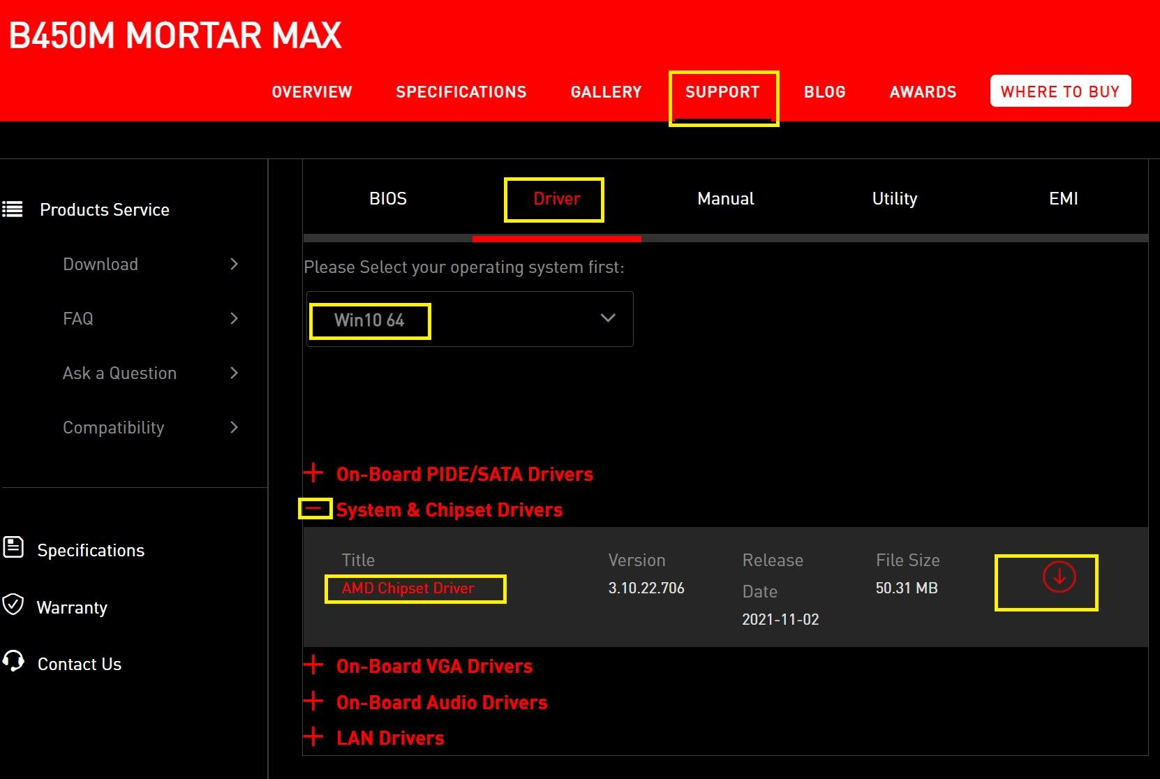
Task: Select the version text 3.10.22.706
Action: [x=646, y=588]
